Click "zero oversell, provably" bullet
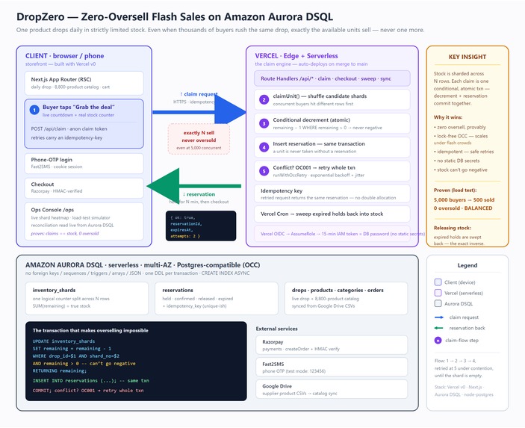 click(460, 127)
